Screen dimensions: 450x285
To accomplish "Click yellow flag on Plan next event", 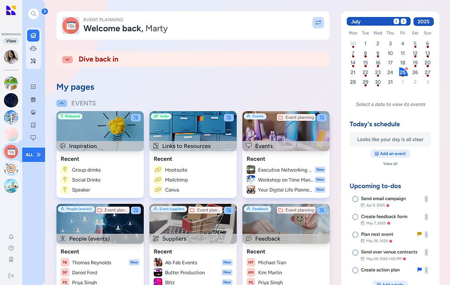I will pyautogui.click(x=419, y=234).
